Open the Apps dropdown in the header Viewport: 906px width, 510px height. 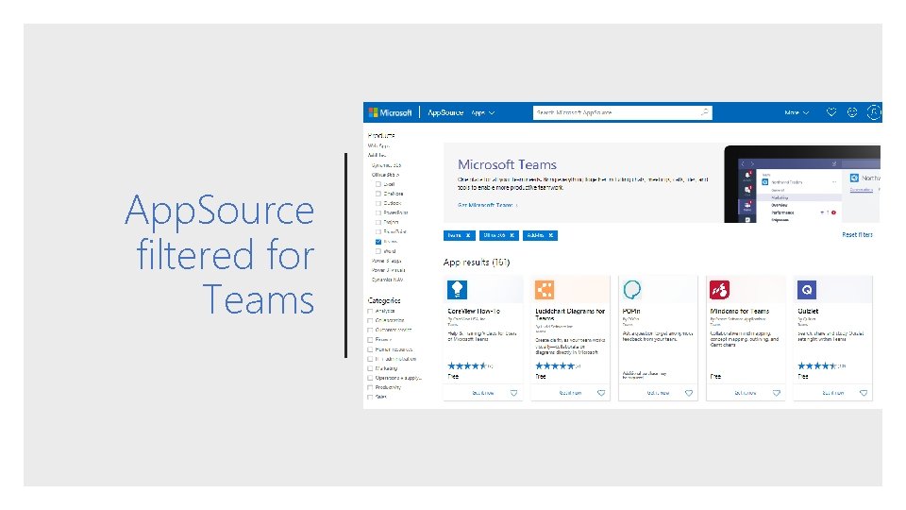[483, 112]
